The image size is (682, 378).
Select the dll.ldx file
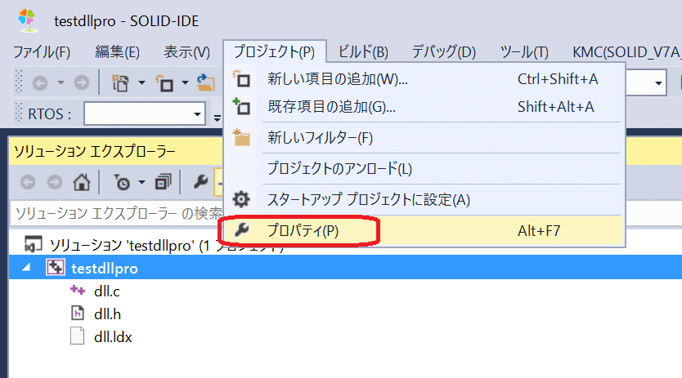coord(113,337)
